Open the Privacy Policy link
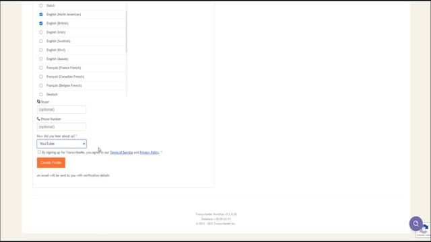The image size is (431, 242). 150,153
